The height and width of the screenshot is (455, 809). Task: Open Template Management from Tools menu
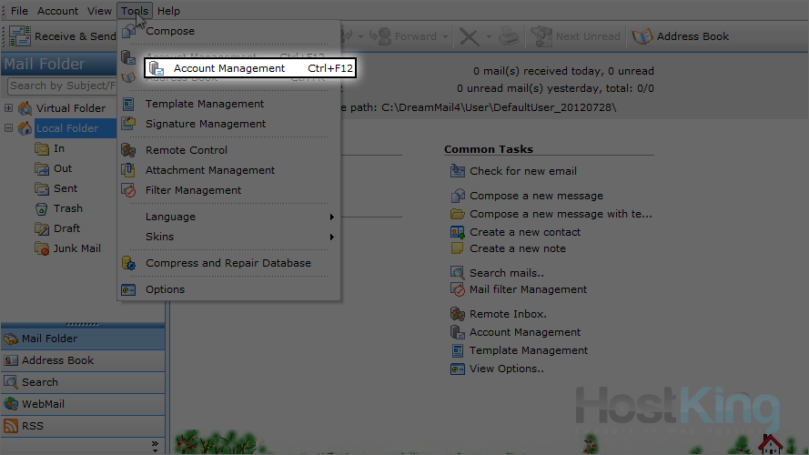205,104
